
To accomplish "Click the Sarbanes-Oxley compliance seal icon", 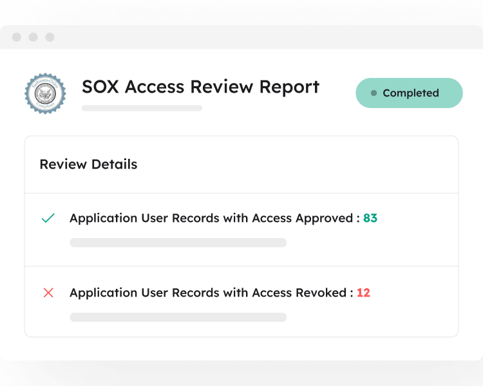I will click(45, 93).
